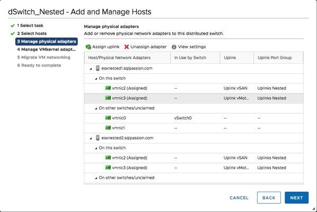The height and width of the screenshot is (212, 317).
Task: Click vmnic3 adapter icon under esxnested1
Action: click(x=108, y=98)
